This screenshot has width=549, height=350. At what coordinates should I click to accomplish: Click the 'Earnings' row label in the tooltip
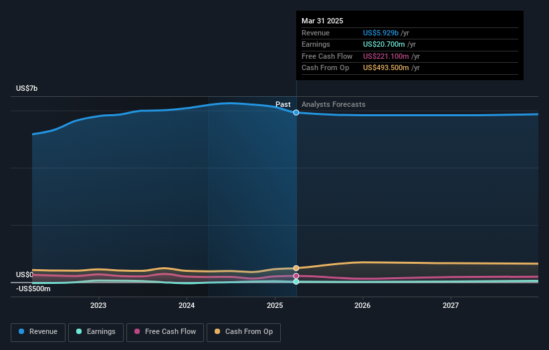pyautogui.click(x=316, y=44)
